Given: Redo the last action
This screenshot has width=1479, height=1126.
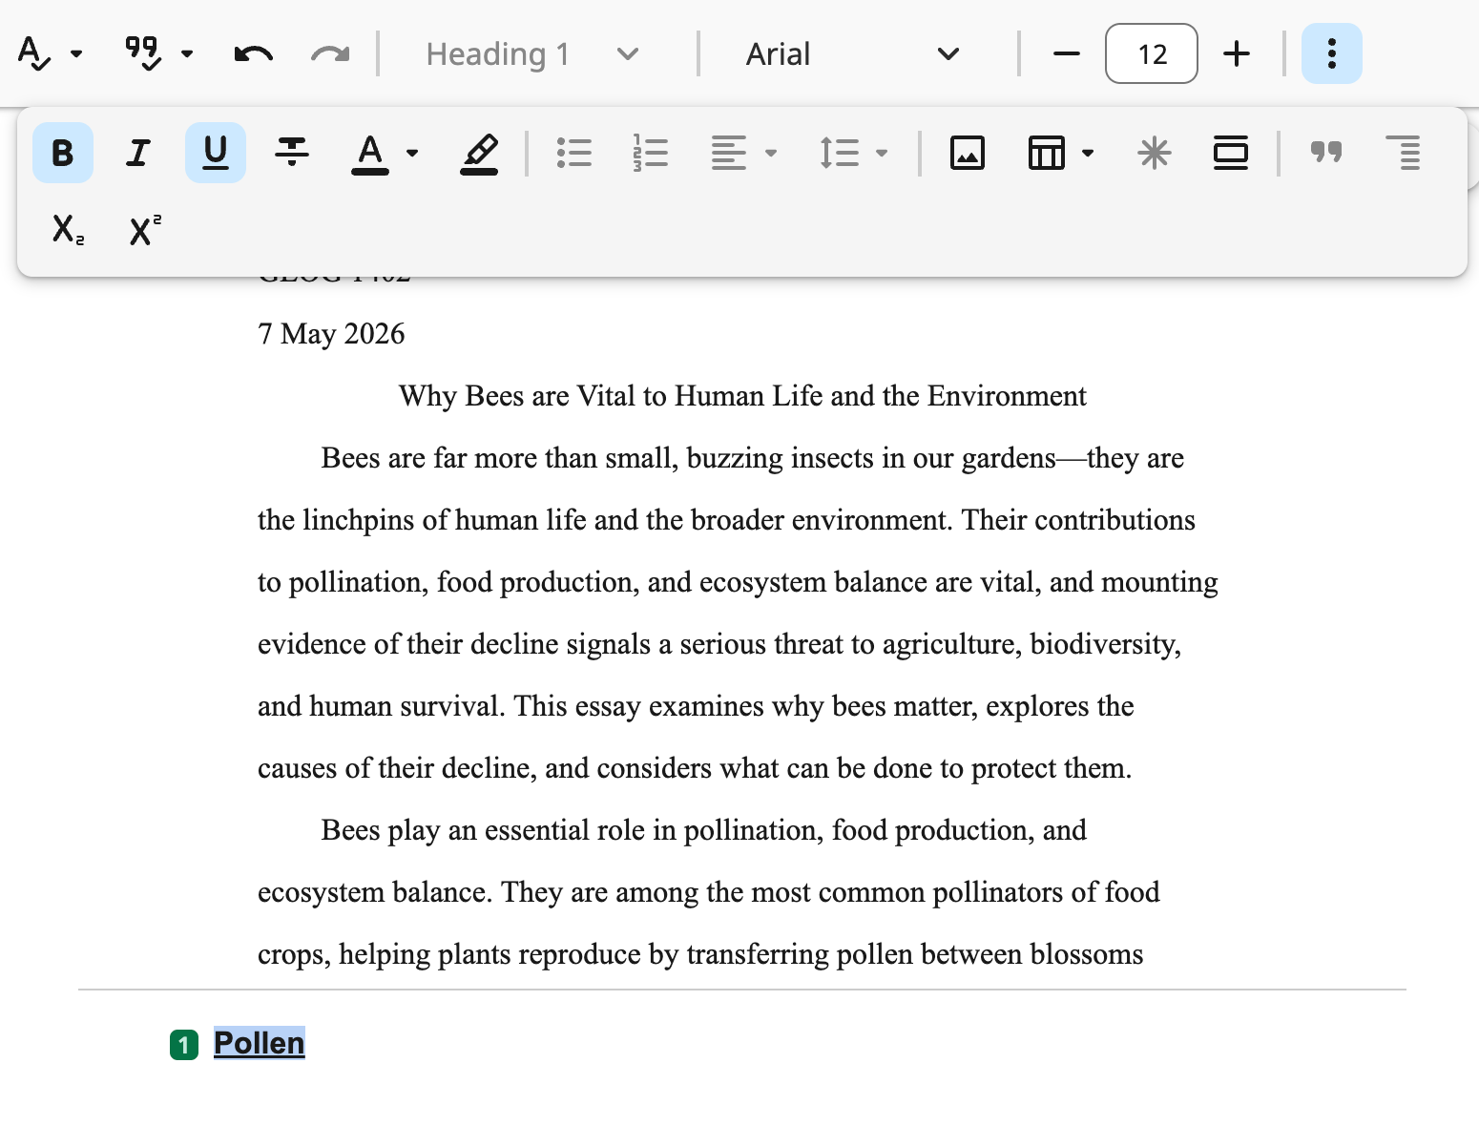Looking at the screenshot, I should point(330,53).
